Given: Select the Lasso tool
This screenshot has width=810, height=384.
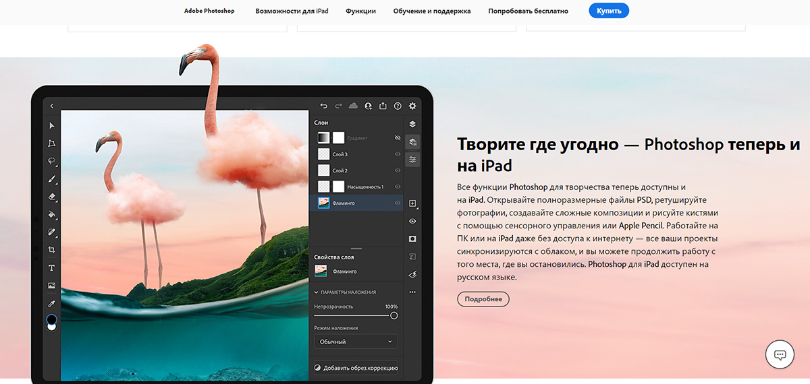Looking at the screenshot, I should (x=51, y=162).
